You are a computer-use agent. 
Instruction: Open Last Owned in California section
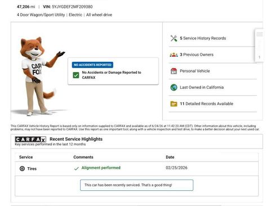point(202,87)
